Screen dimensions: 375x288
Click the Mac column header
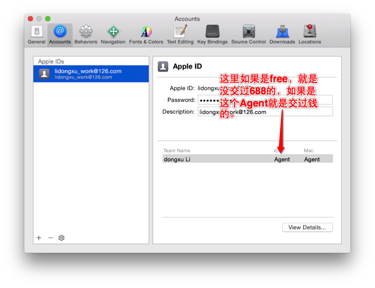(309, 151)
